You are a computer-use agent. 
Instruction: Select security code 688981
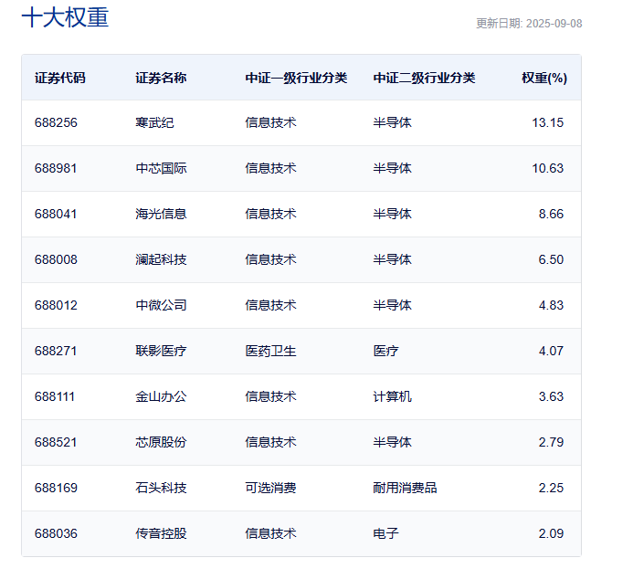(x=56, y=168)
